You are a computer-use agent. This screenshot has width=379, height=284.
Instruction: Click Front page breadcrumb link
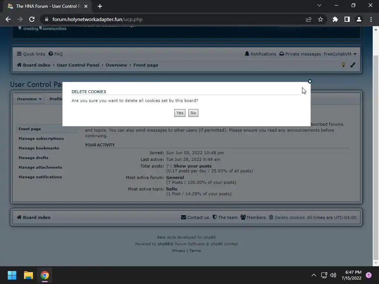pos(146,65)
